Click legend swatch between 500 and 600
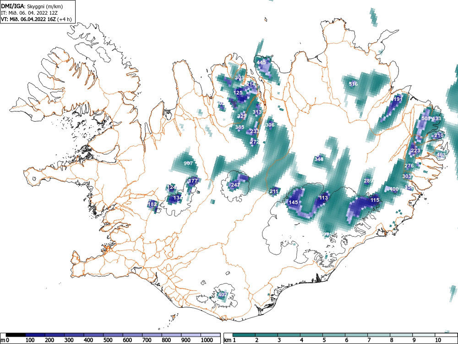Screen dimensions: 458x344 tap(113, 335)
